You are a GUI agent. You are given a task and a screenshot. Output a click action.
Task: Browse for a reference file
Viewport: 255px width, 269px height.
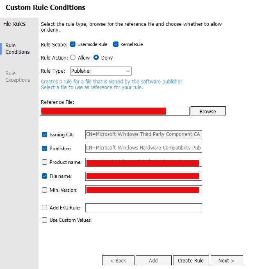click(x=207, y=111)
